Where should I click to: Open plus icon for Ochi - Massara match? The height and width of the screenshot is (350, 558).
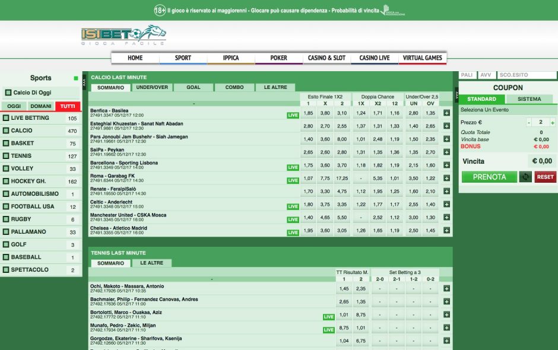pos(446,288)
